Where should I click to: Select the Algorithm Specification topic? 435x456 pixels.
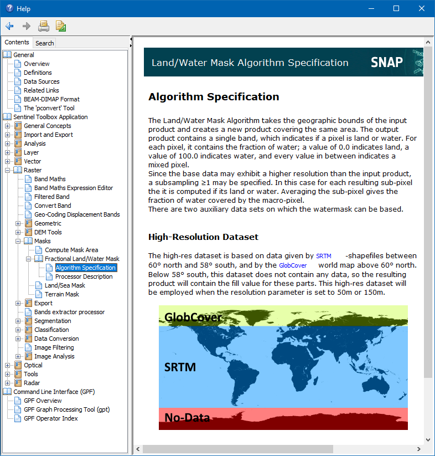[86, 268]
